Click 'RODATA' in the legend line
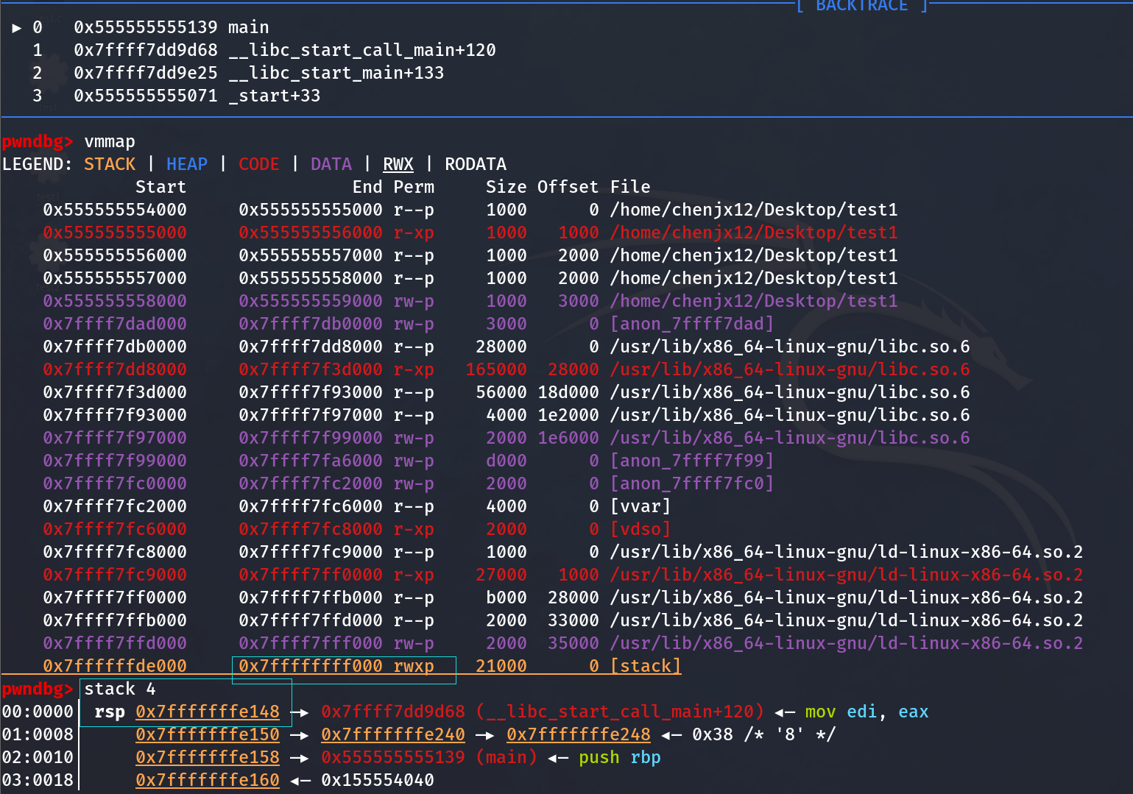 476,164
